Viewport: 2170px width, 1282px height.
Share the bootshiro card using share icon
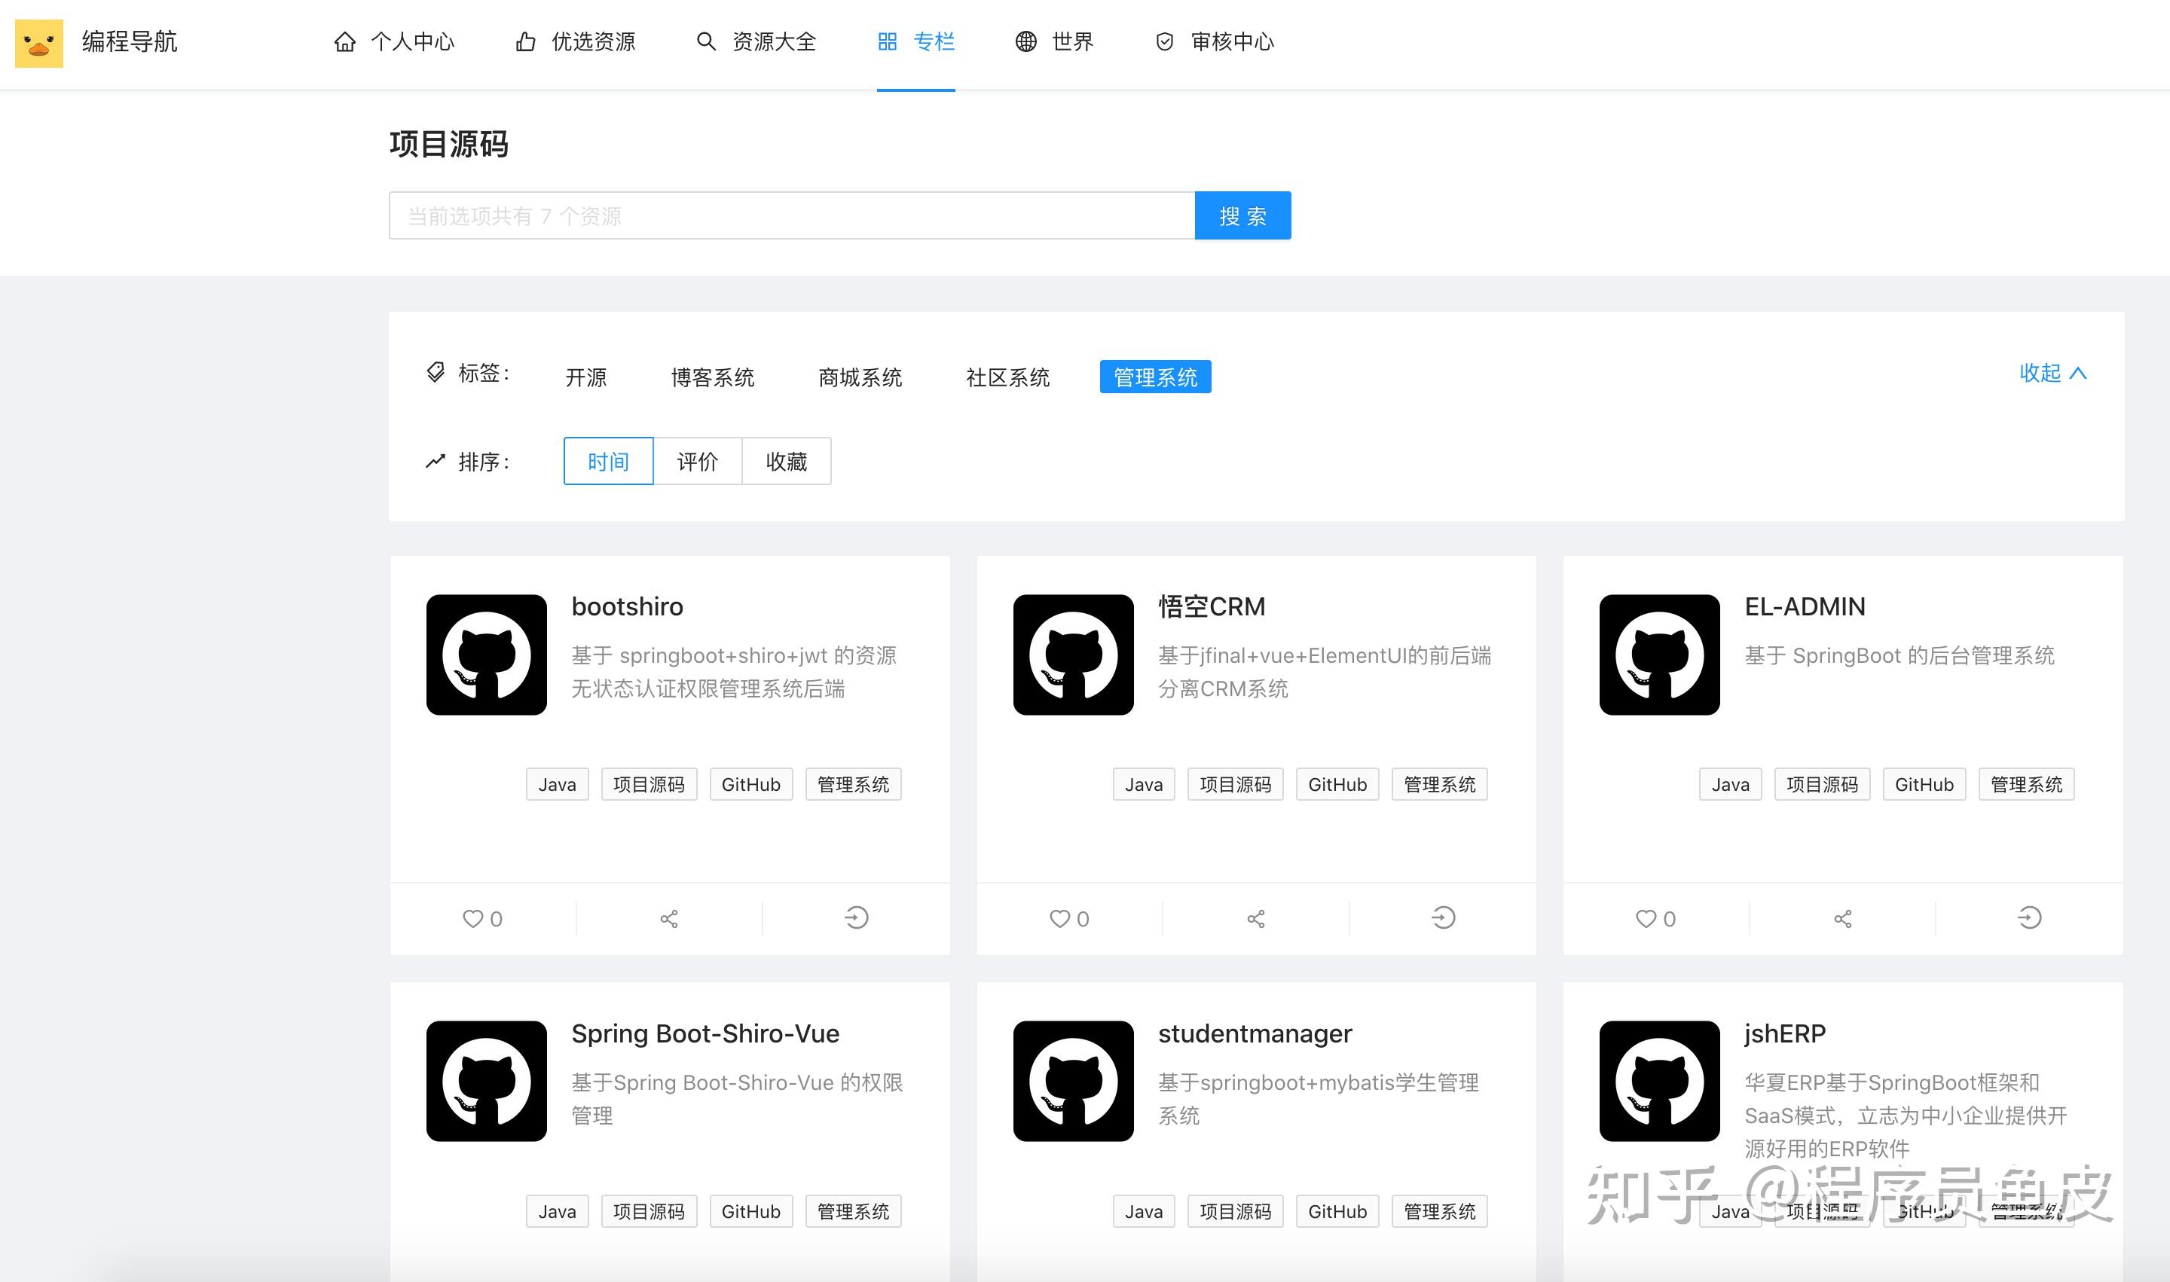(x=669, y=918)
